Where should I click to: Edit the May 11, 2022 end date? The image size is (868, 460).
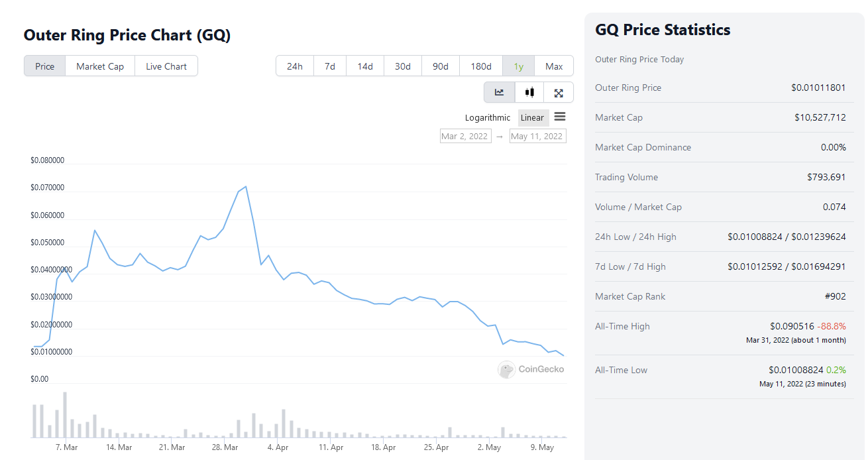[537, 137]
